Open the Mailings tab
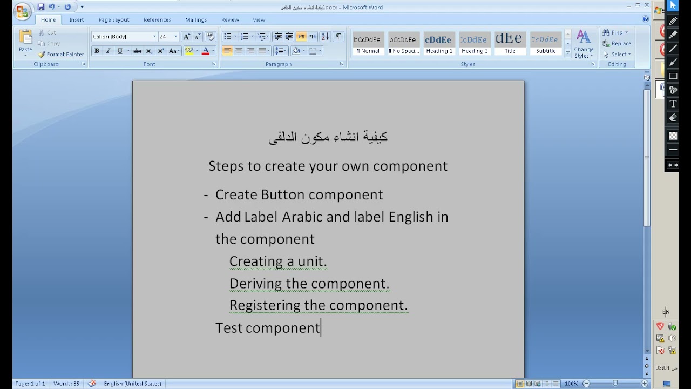Screen dimensions: 691x389 click(196, 19)
